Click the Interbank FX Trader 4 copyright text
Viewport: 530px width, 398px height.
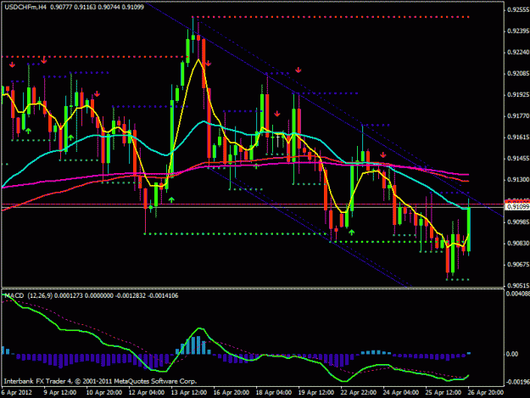(x=100, y=381)
